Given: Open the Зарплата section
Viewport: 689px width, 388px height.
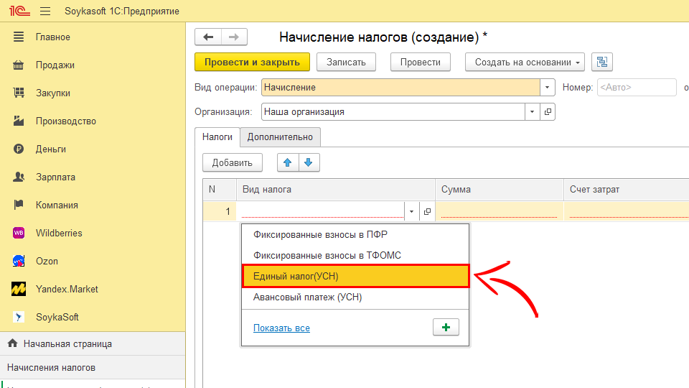Looking at the screenshot, I should point(55,177).
